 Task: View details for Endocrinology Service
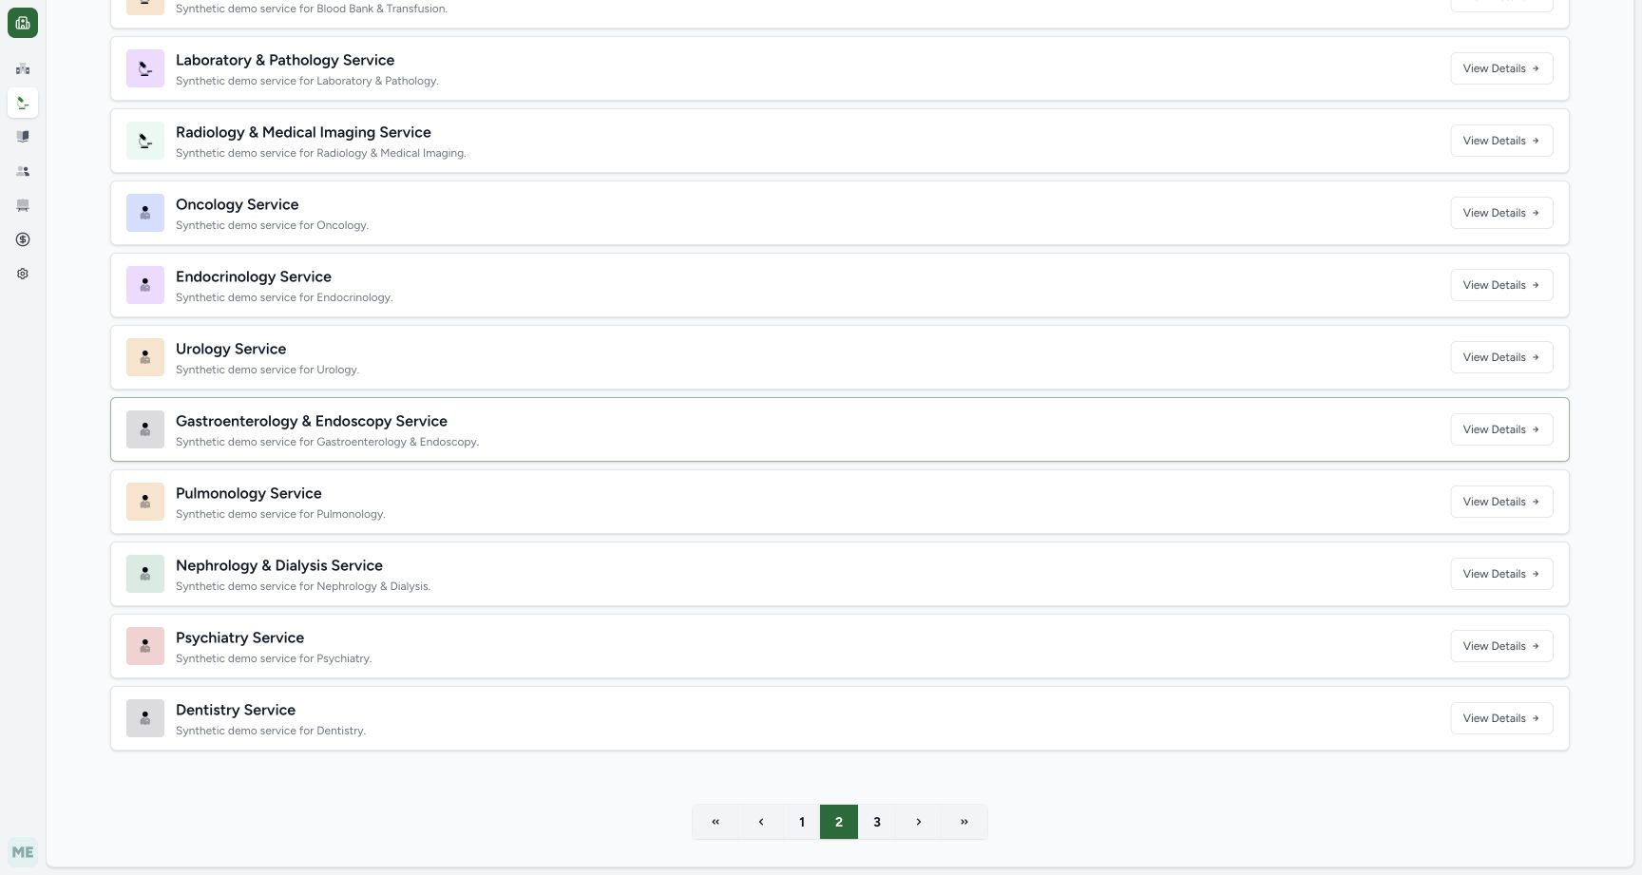pyautogui.click(x=1501, y=285)
